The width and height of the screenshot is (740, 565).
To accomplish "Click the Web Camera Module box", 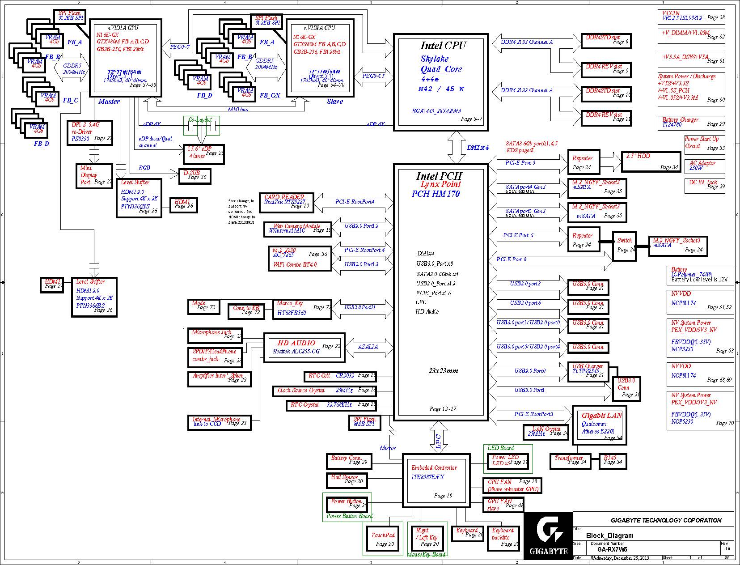I will coord(298,230).
